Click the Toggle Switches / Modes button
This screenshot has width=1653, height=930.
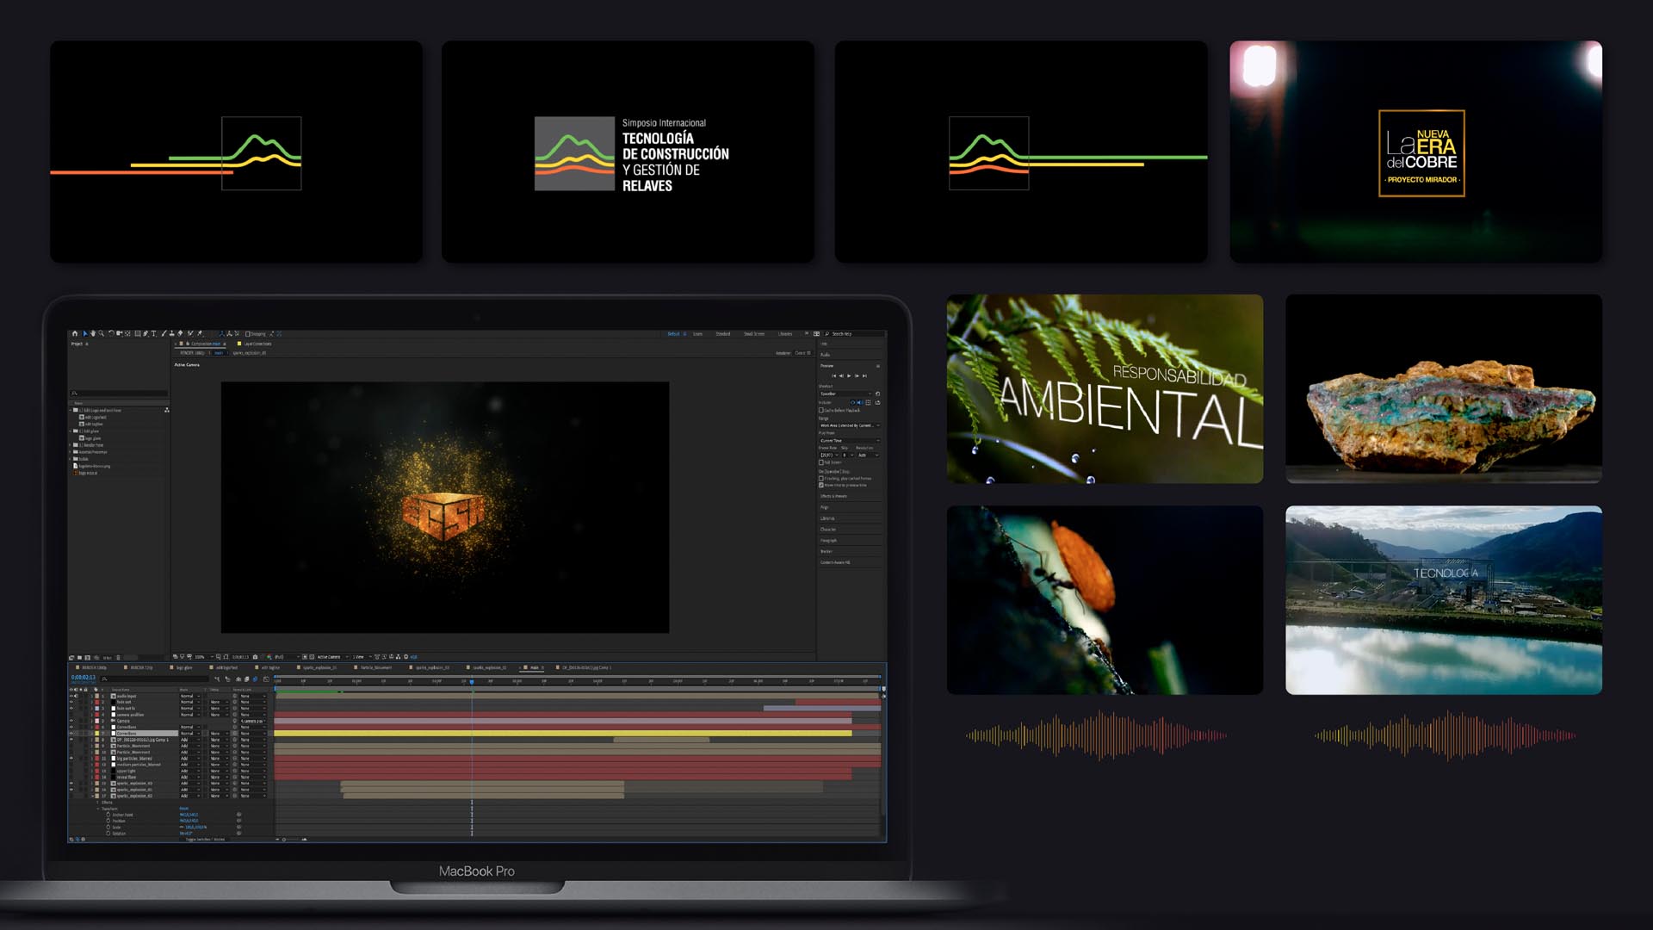[205, 839]
